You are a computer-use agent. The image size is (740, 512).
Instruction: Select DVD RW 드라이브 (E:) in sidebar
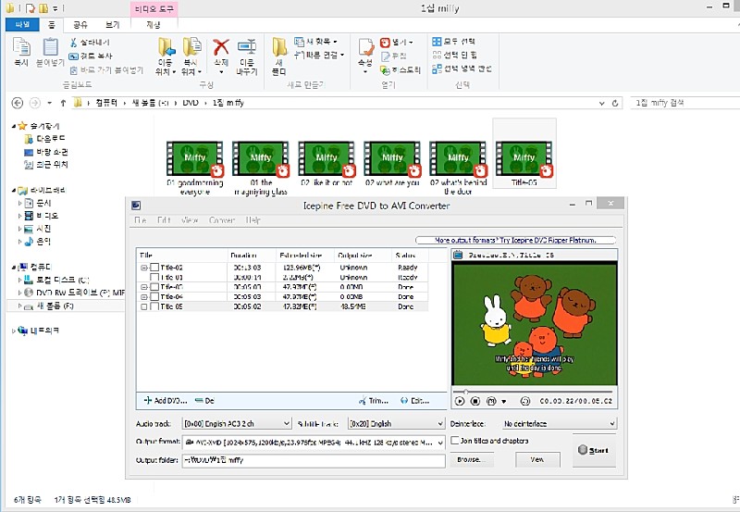[x=74, y=293]
